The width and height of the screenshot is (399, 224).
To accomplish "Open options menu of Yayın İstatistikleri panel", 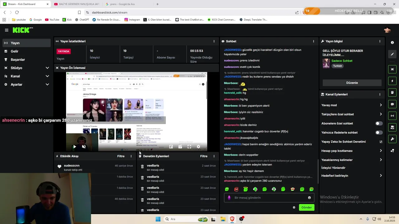I will coord(214,41).
